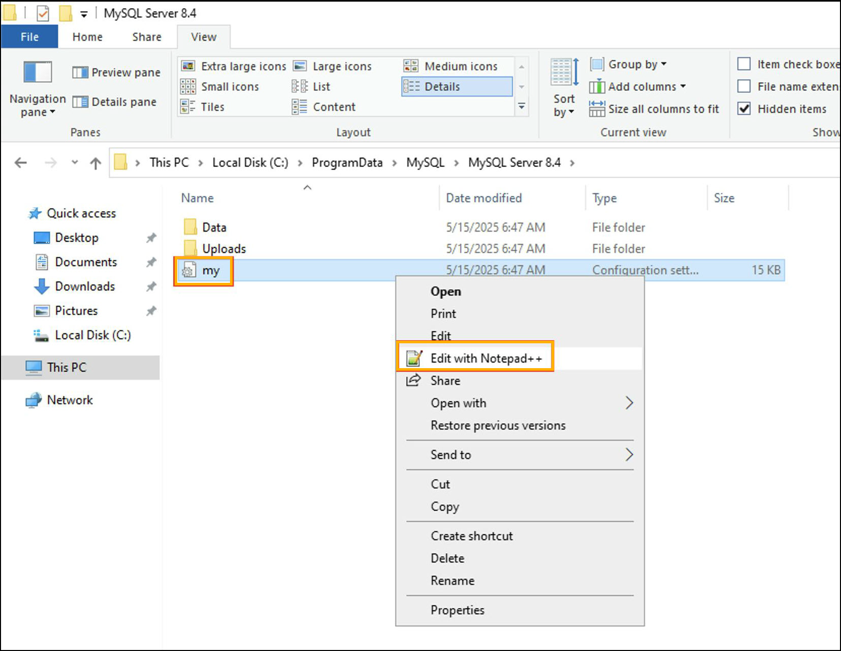The height and width of the screenshot is (651, 841).
Task: Switch to List layout
Action: (311, 87)
